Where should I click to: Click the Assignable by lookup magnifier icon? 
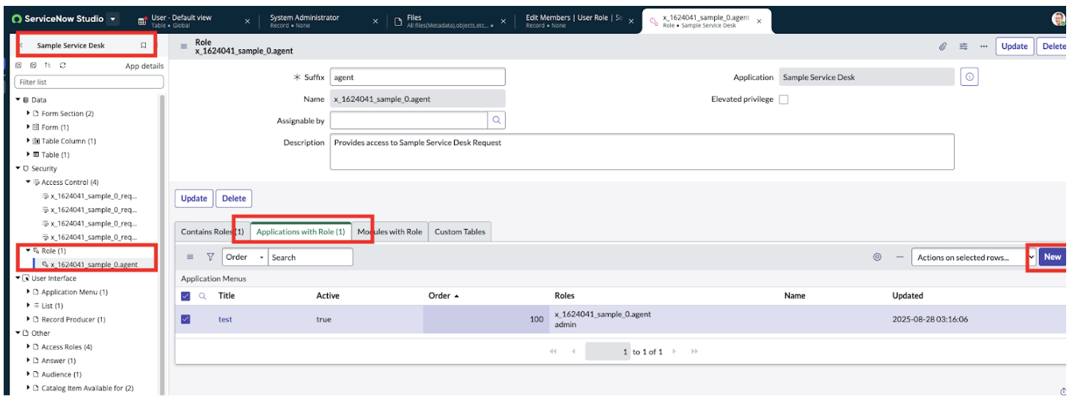click(496, 120)
